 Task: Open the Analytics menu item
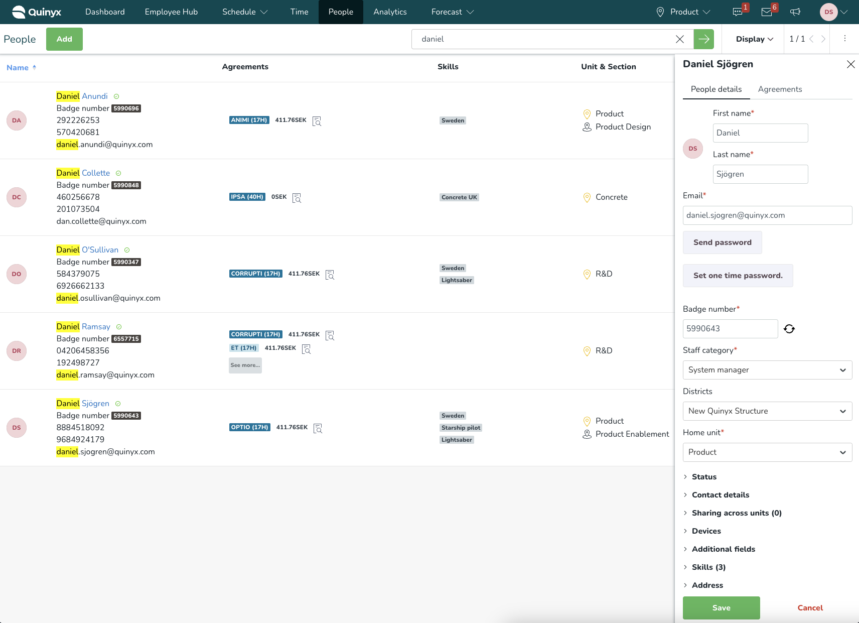390,12
